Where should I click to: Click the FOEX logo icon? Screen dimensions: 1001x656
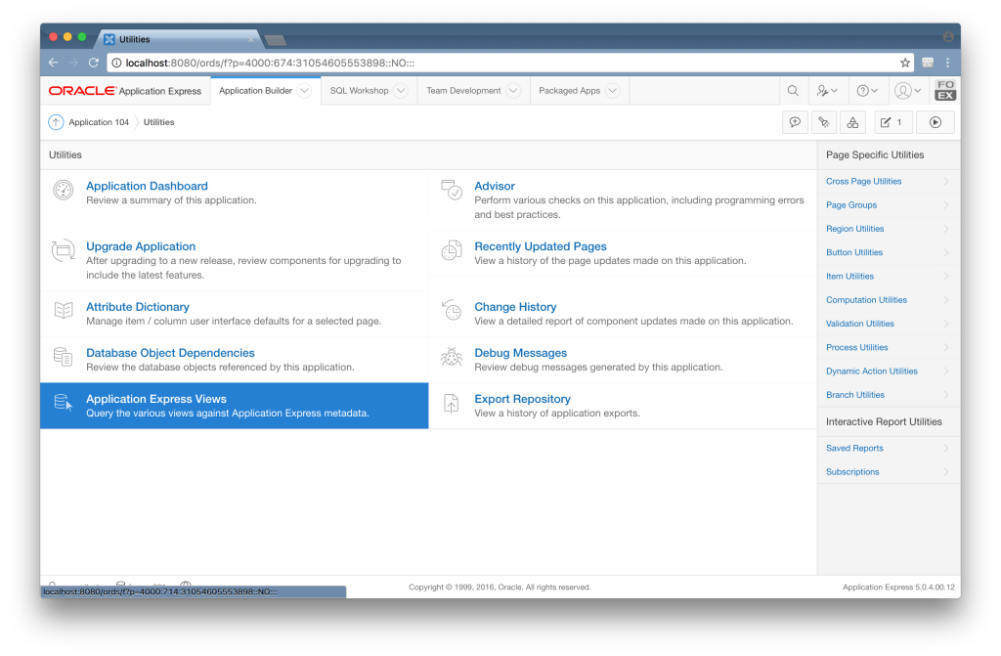tap(945, 90)
